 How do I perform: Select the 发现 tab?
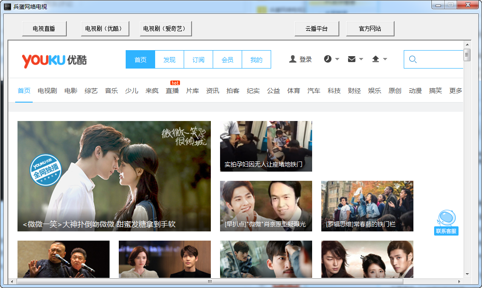click(169, 59)
